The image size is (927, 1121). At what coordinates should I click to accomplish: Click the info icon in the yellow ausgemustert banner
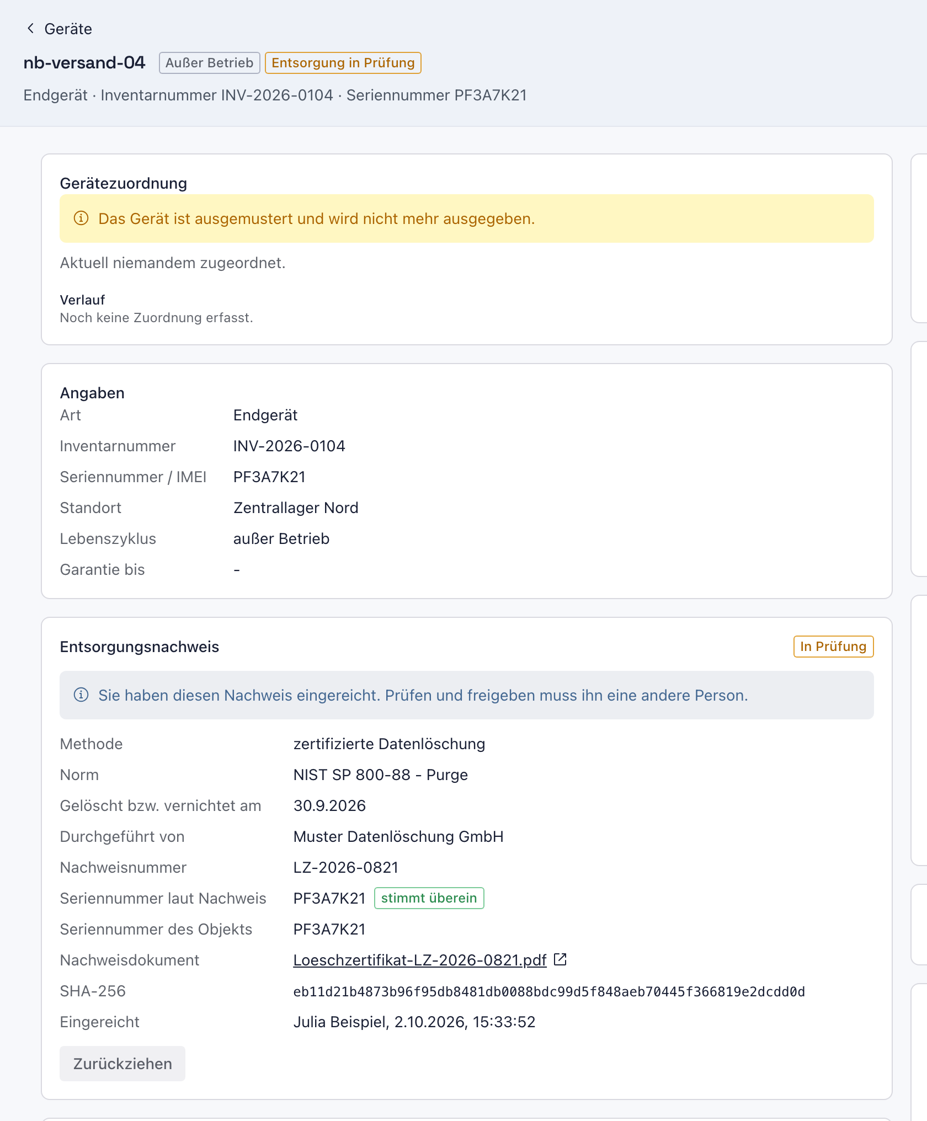coord(81,218)
